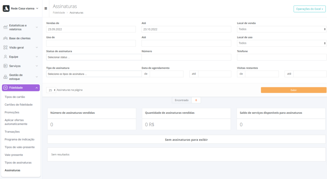
Task: Open the Operações do Excel menu
Action: [x=309, y=9]
